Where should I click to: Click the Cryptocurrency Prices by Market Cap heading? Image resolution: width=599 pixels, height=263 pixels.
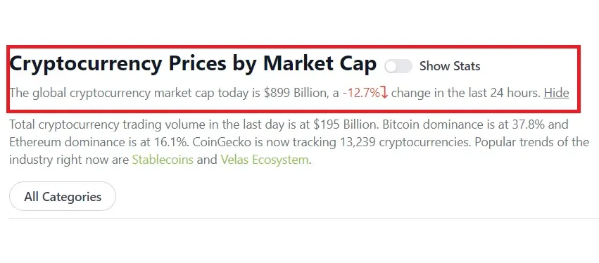pyautogui.click(x=193, y=64)
